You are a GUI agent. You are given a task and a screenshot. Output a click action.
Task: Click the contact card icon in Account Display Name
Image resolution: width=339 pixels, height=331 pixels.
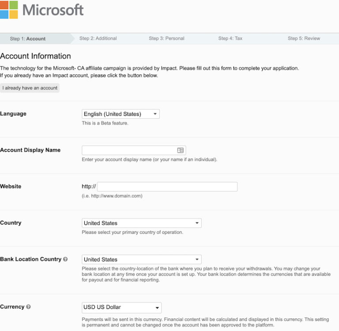click(x=180, y=150)
